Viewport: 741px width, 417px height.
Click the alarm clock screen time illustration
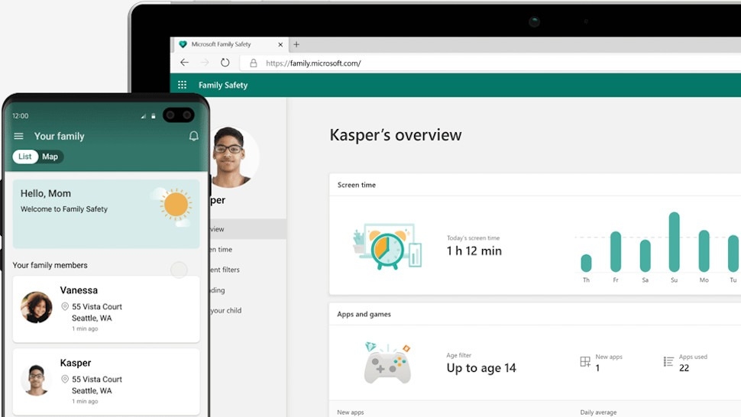coord(387,246)
